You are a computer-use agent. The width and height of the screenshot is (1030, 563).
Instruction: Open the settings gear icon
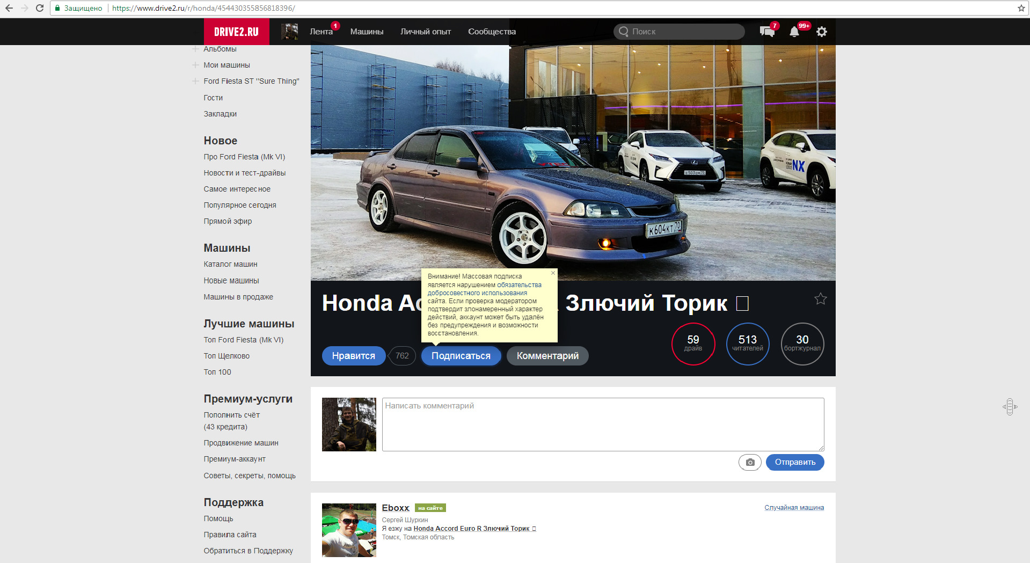(x=822, y=32)
